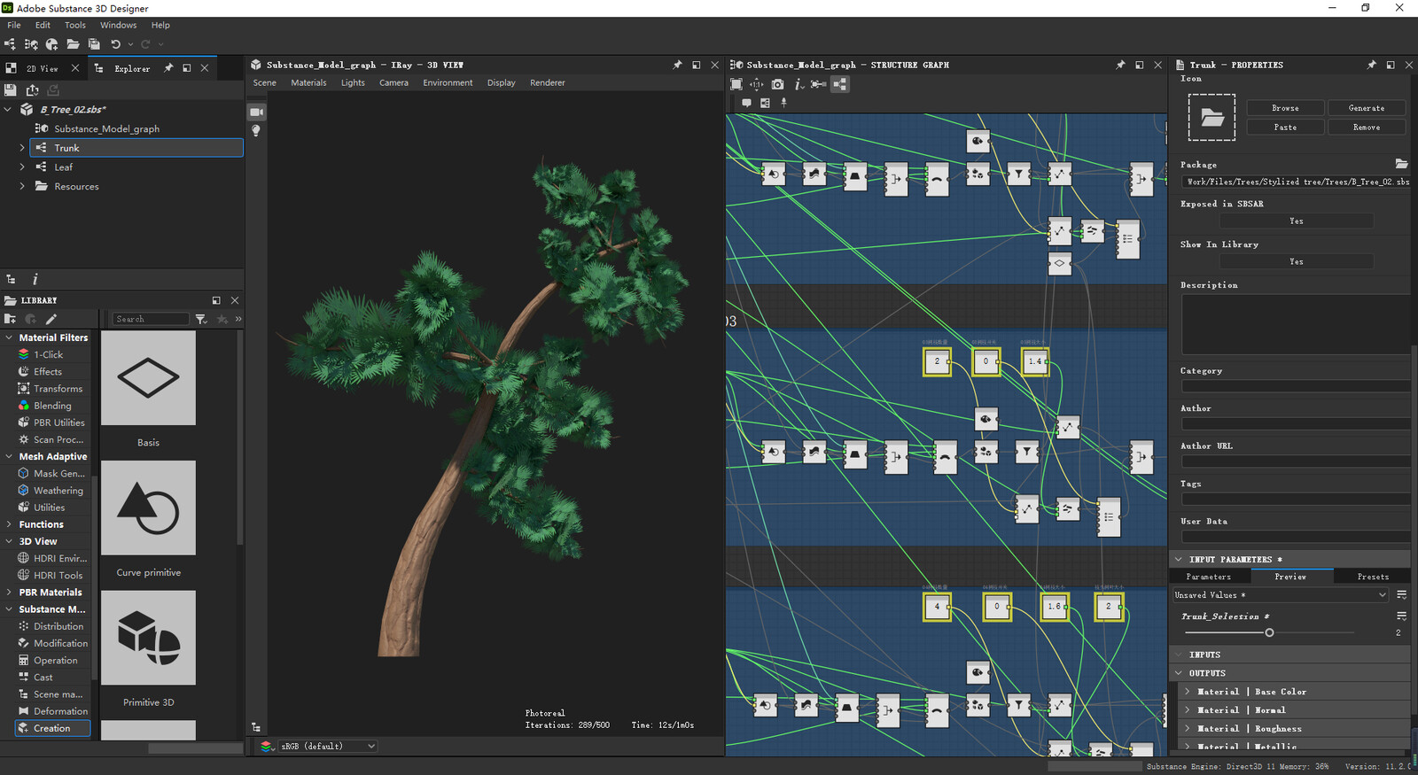Collapse the B_Tree_02.sbs package node

click(x=8, y=109)
